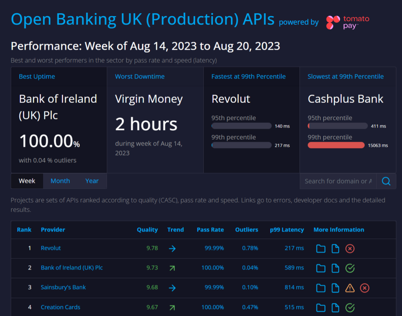Click Revolut's 99th percentile latency bar
The width and height of the screenshot is (402, 316).
click(x=241, y=145)
